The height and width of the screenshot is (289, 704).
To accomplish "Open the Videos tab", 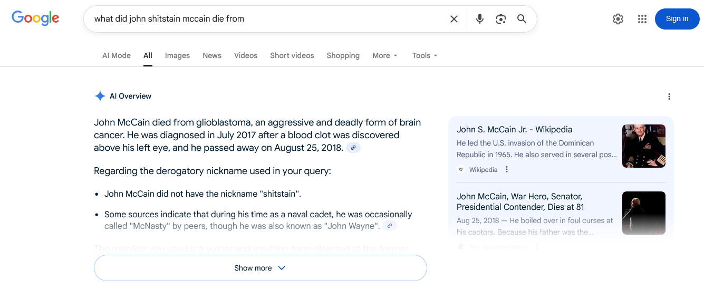I will pos(246,55).
